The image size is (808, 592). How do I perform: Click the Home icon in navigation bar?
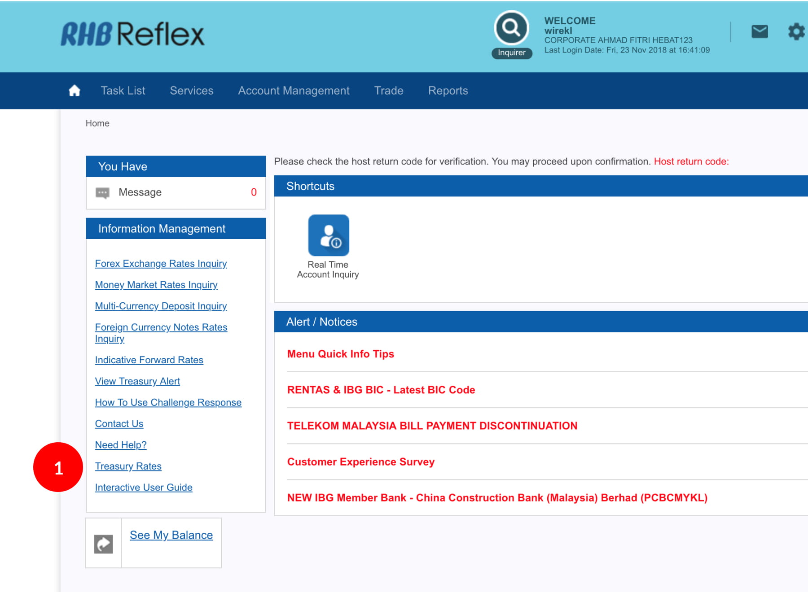75,91
